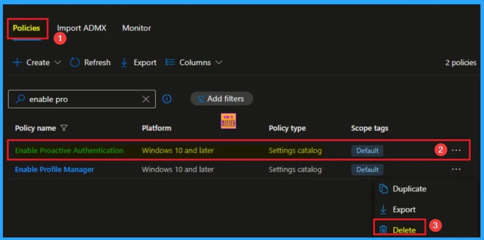Choose Duplicate from the context menu

click(409, 189)
